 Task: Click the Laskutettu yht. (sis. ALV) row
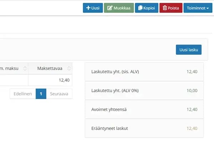144,71
